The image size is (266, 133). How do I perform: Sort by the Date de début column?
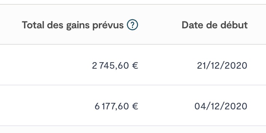(215, 25)
